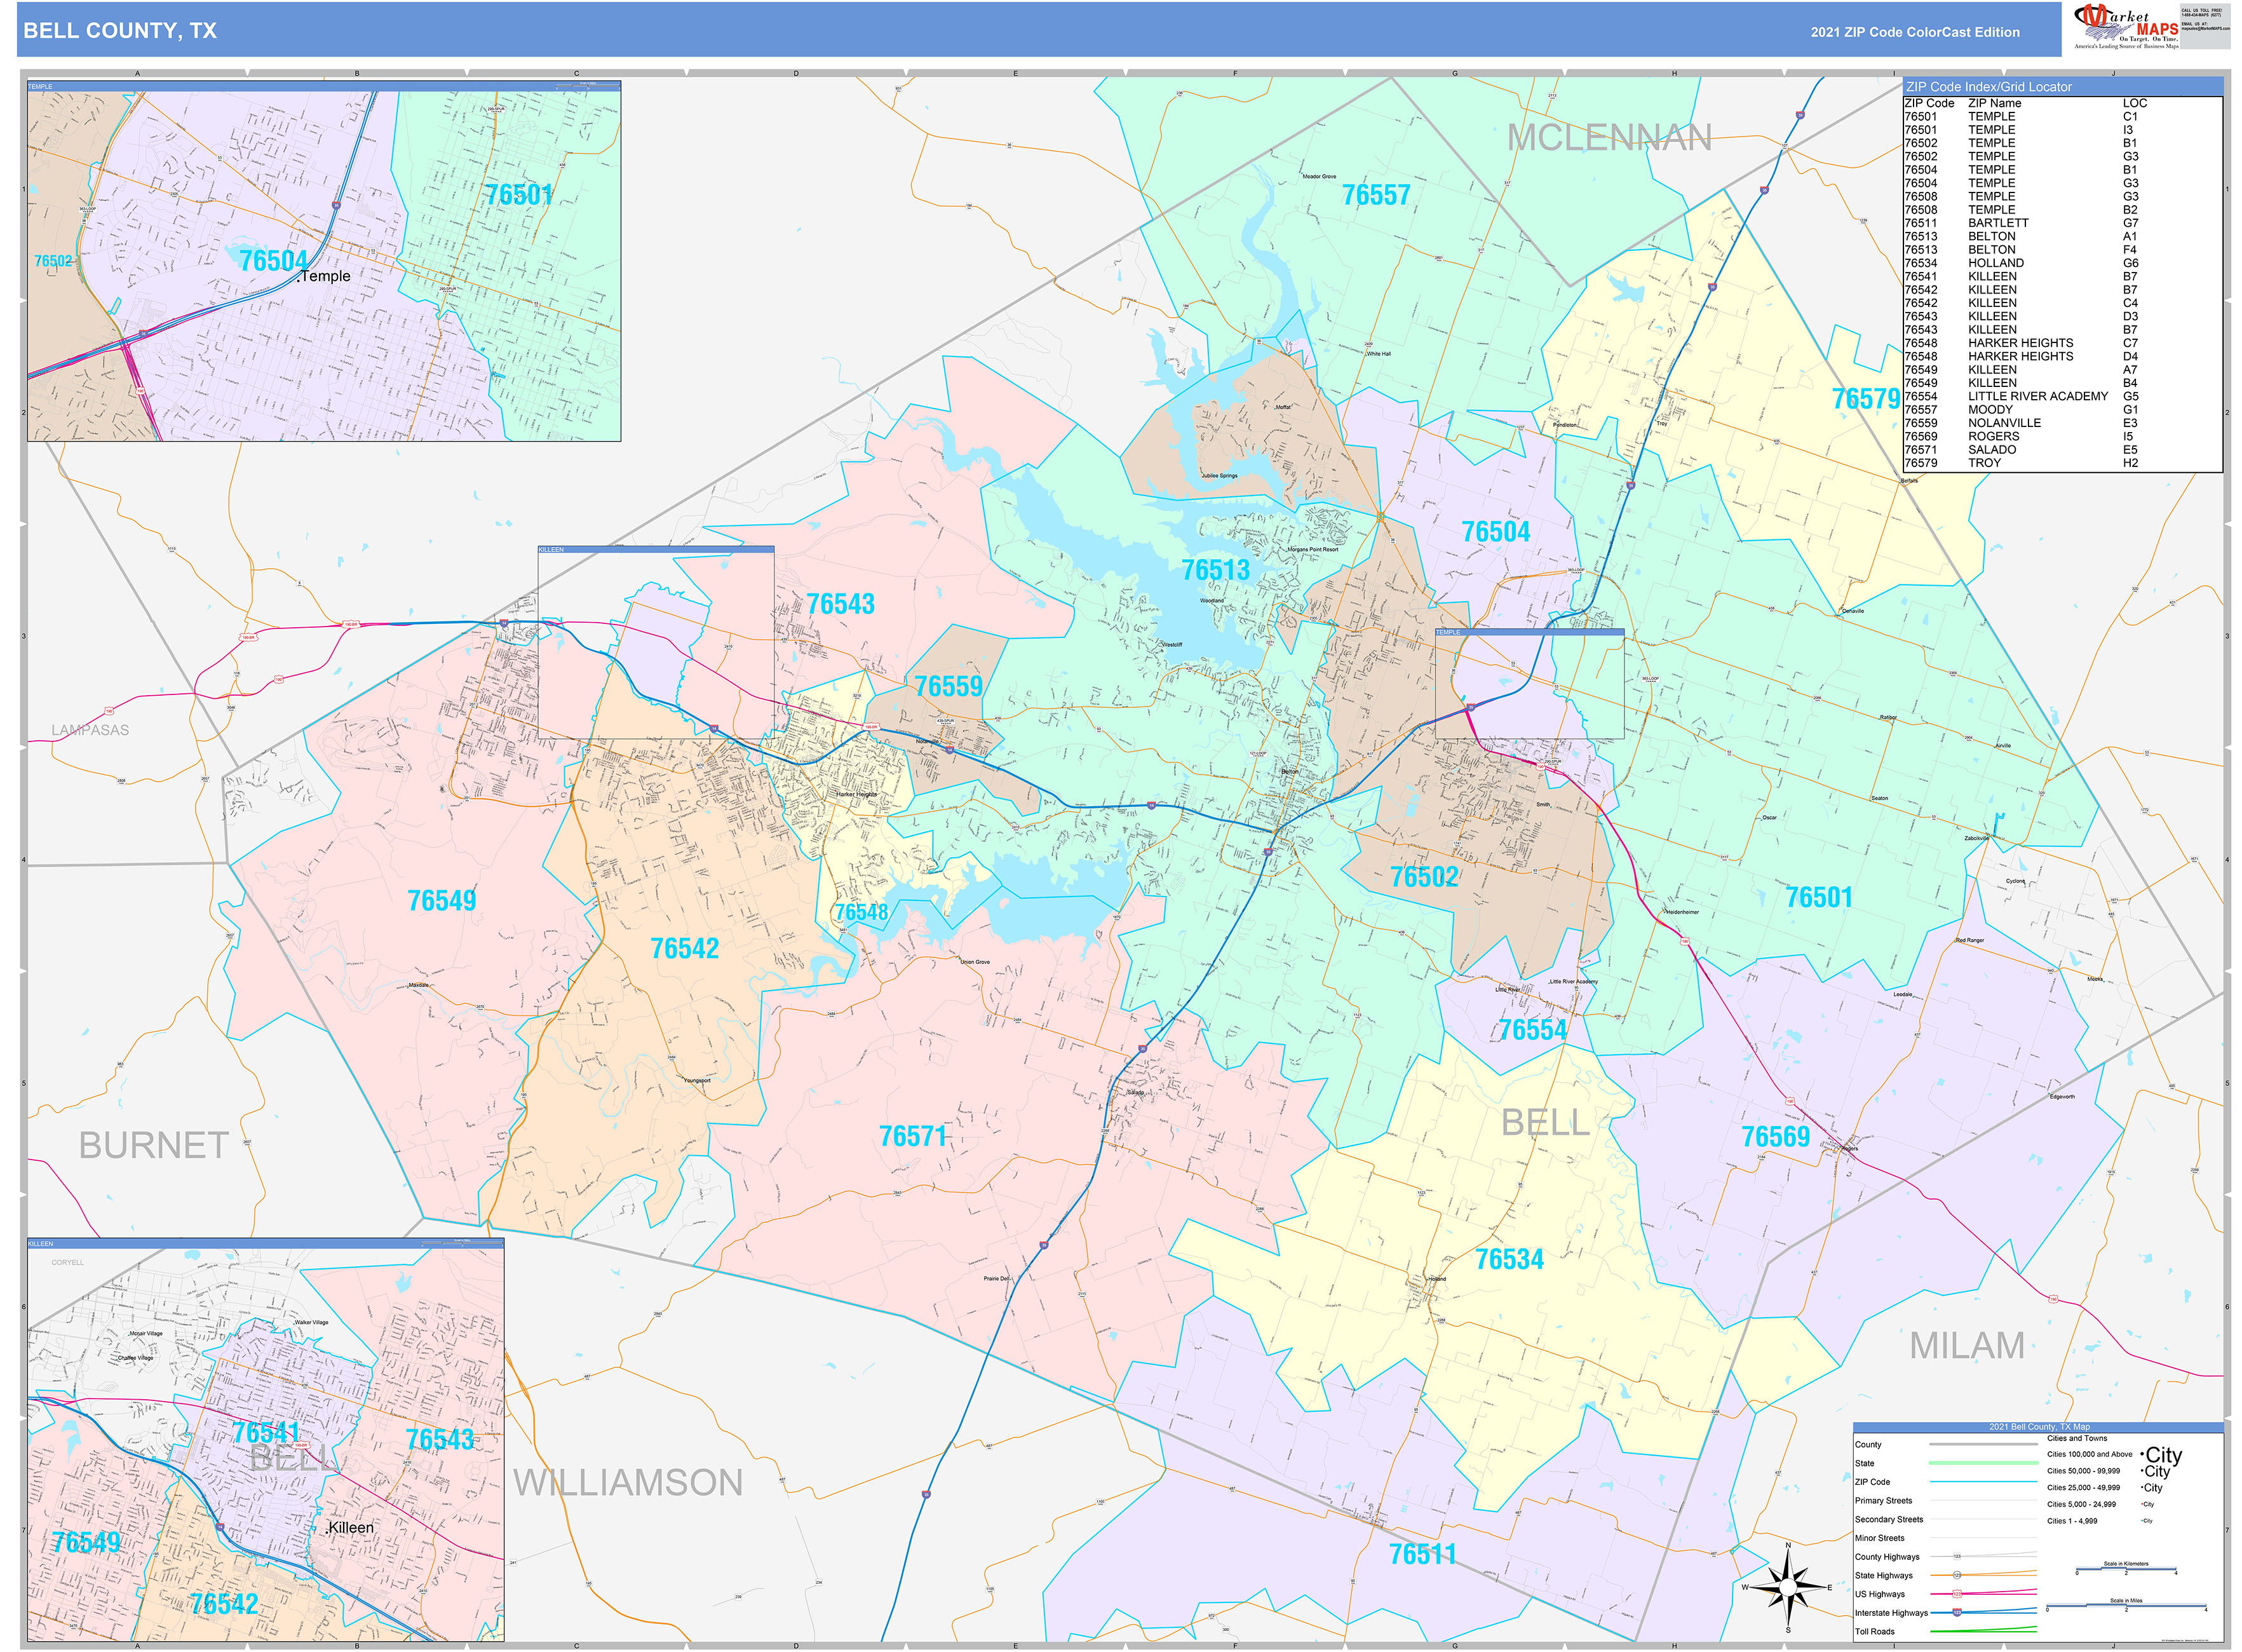
Task: Click the 76541 label in Killeen inset
Action: tap(266, 1433)
